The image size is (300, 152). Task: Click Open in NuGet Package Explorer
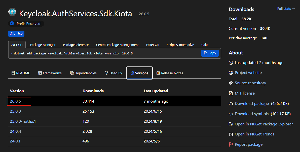pyautogui.click(x=264, y=124)
